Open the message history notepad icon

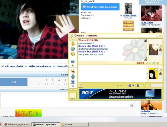pos(73,44)
